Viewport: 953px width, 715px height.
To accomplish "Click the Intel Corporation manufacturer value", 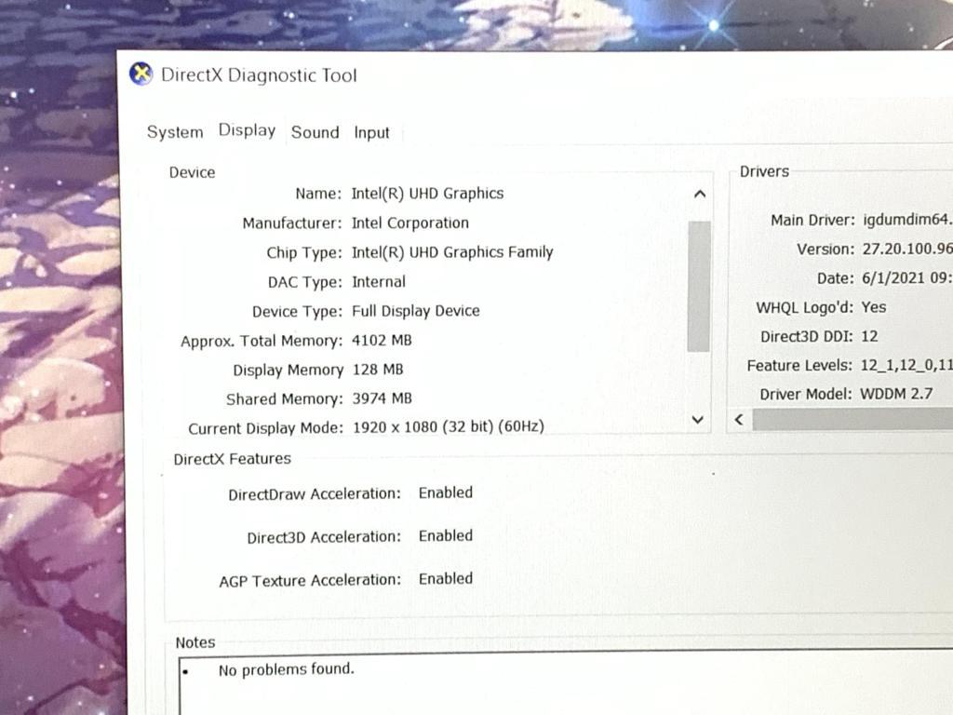I will tap(410, 223).
